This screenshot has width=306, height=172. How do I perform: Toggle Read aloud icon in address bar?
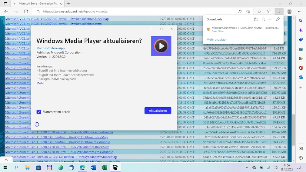(240, 11)
